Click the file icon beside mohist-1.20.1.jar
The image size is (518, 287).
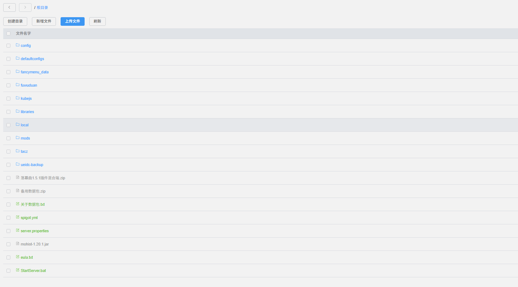[18, 244]
